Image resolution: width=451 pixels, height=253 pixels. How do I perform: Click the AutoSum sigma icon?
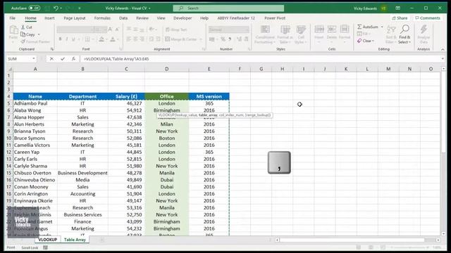point(359,27)
